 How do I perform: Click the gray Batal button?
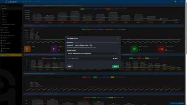(x=70, y=67)
